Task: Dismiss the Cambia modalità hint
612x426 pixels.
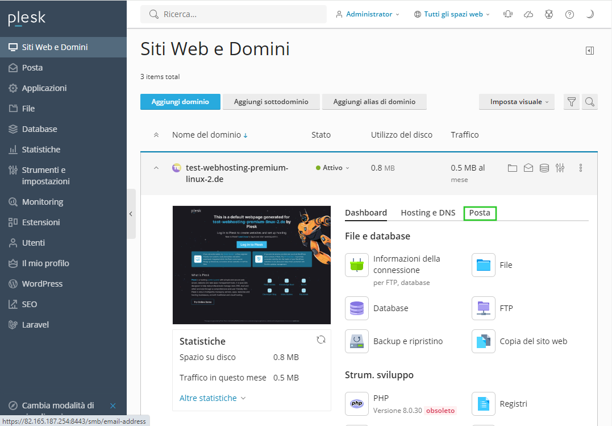Action: tap(113, 406)
